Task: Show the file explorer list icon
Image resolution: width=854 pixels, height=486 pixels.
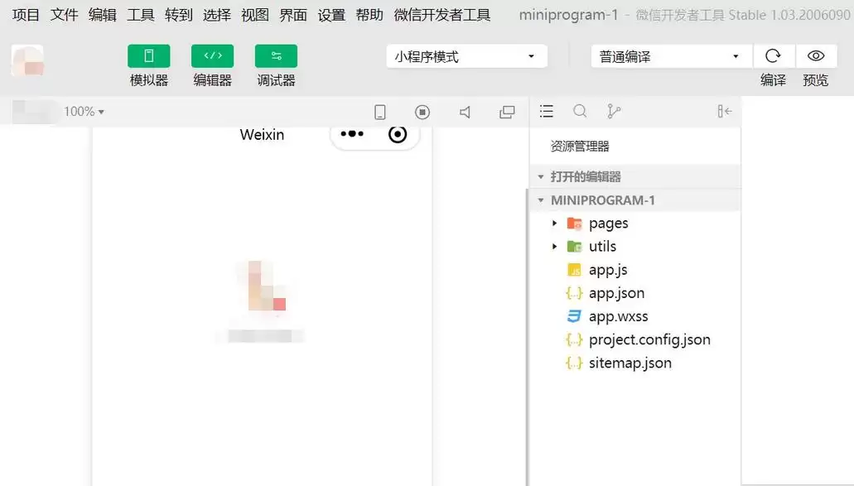Action: click(x=546, y=111)
